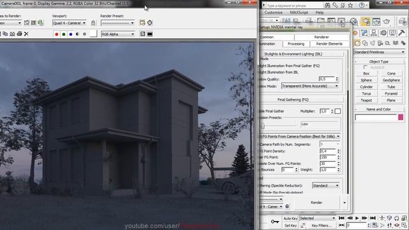Click the green Render Setup icon beside Area to Render

(x=41, y=23)
